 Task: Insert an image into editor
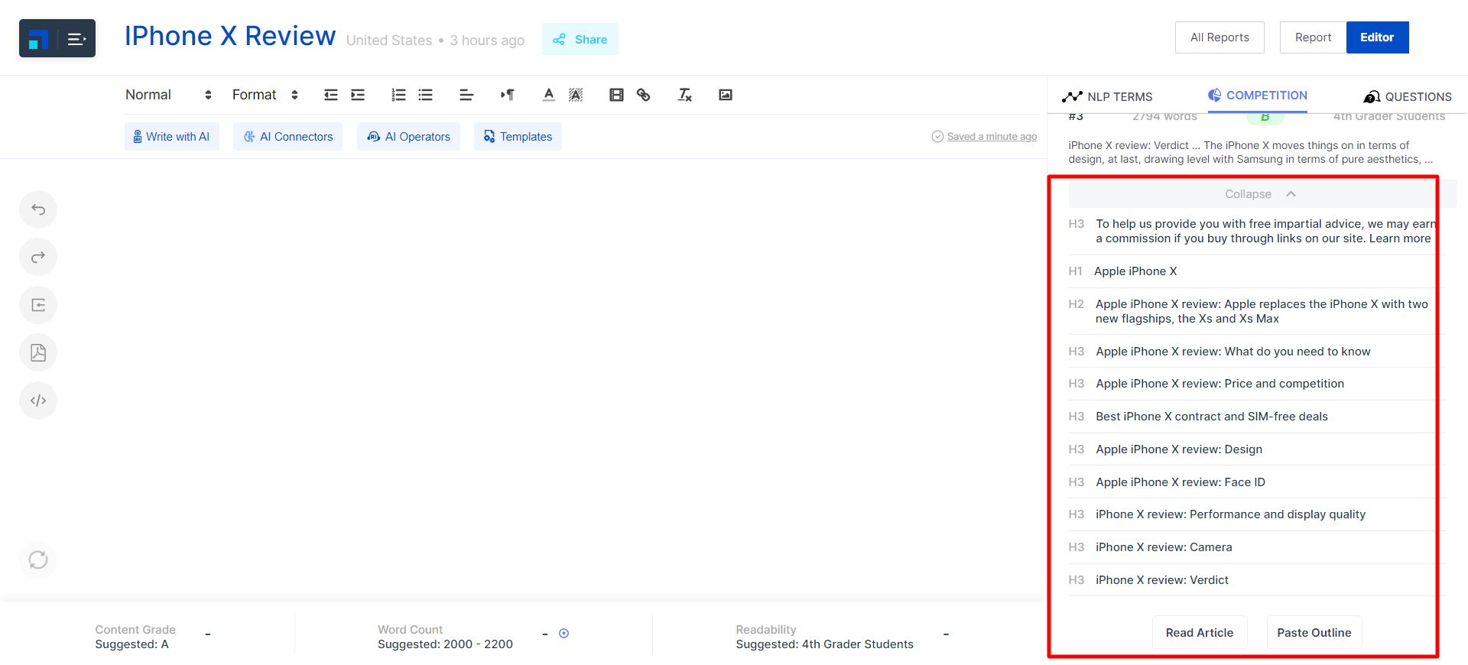726,95
